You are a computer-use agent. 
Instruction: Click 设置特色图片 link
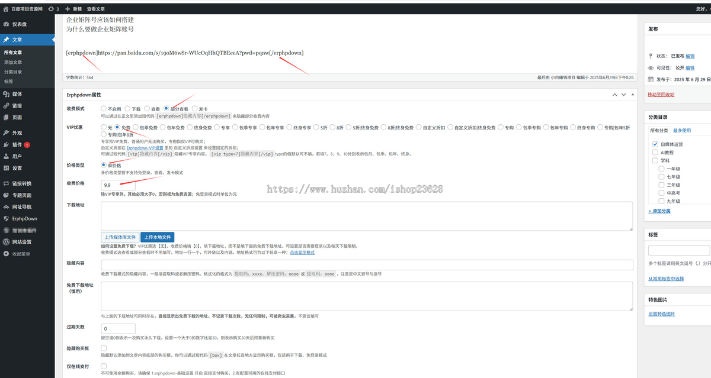[661, 314]
